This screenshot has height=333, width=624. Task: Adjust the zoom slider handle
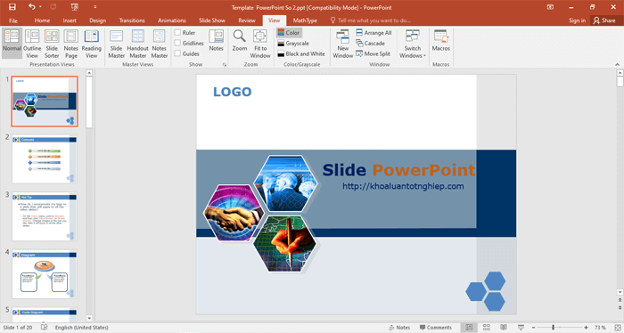[x=554, y=328]
